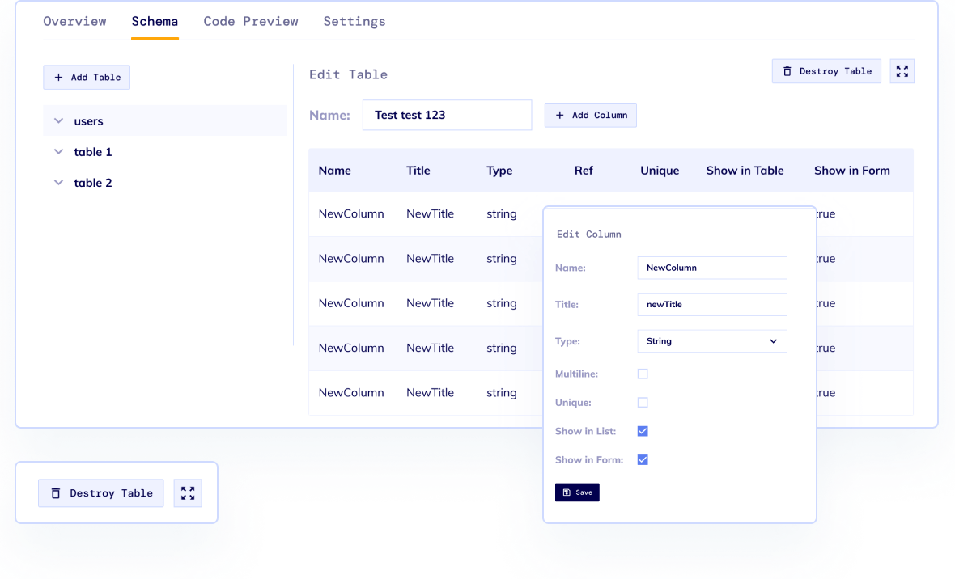Open the Settings tab
Viewport: 955px width, 579px height.
pyautogui.click(x=354, y=22)
